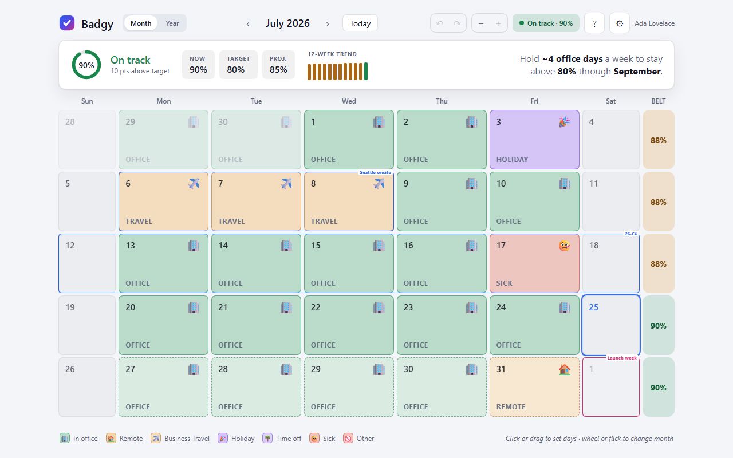Click the airplane icon on July 8
Image resolution: width=733 pixels, height=458 pixels.
click(379, 184)
